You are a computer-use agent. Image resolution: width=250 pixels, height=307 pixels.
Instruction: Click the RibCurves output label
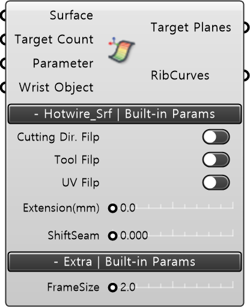[x=180, y=76]
